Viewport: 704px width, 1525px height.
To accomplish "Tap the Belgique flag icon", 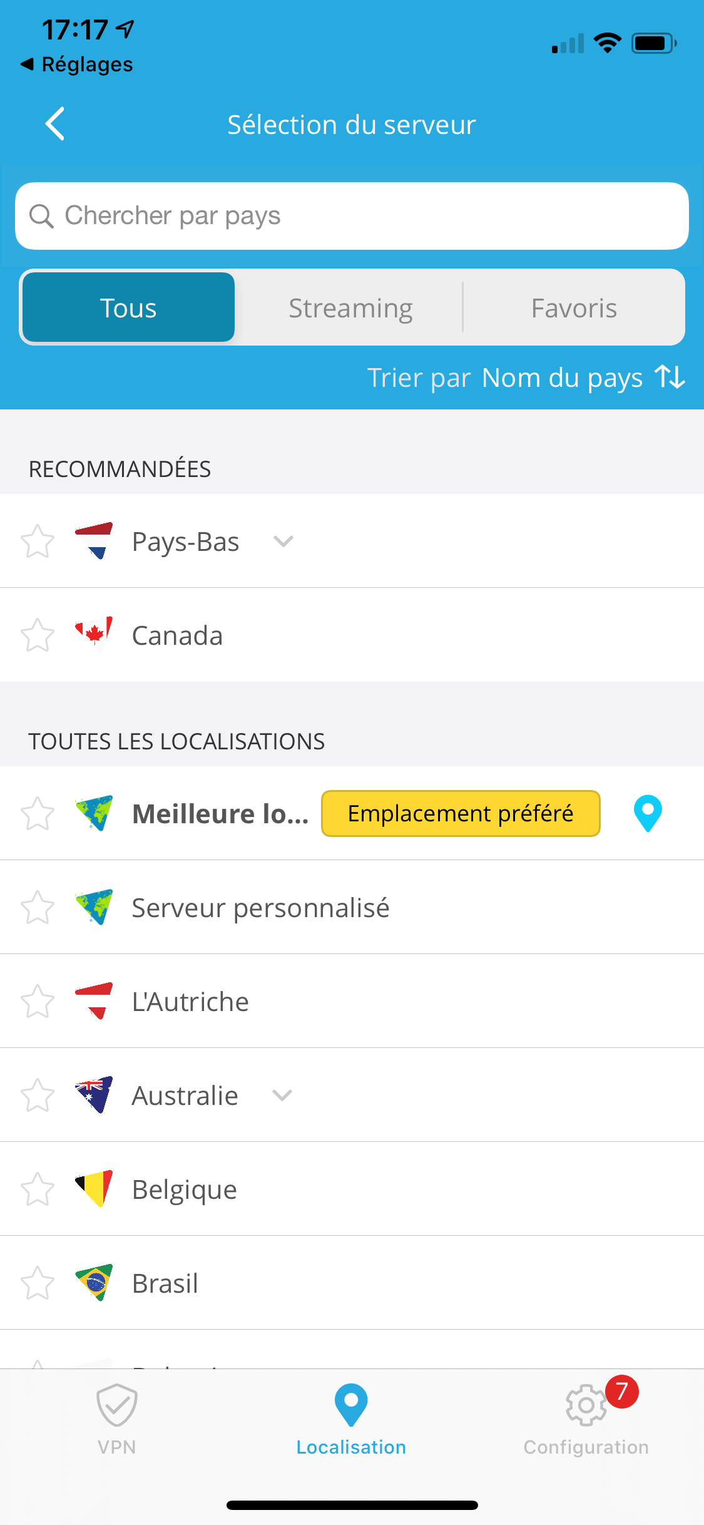I will click(94, 1188).
